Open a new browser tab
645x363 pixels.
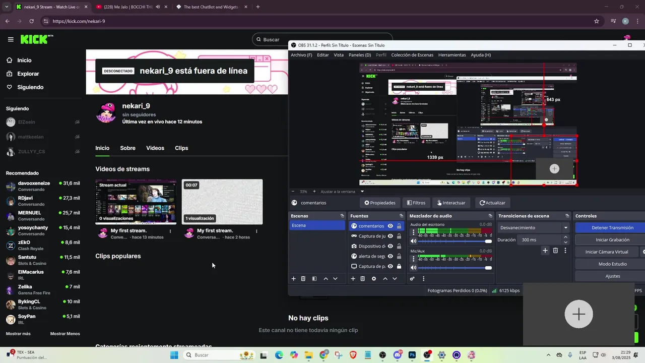[258, 7]
